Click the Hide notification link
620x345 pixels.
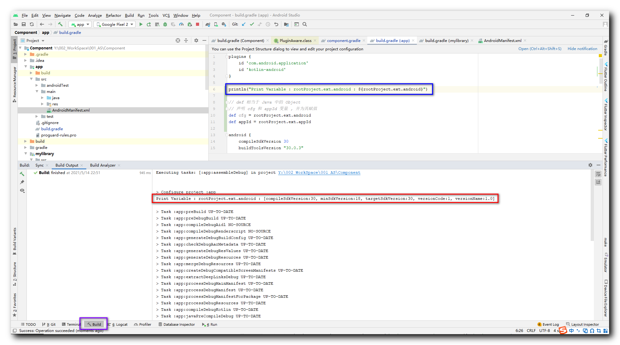[x=582, y=49]
